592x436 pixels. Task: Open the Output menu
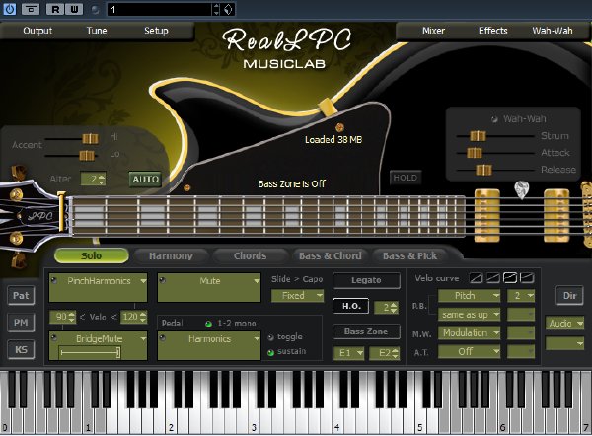pos(37,31)
